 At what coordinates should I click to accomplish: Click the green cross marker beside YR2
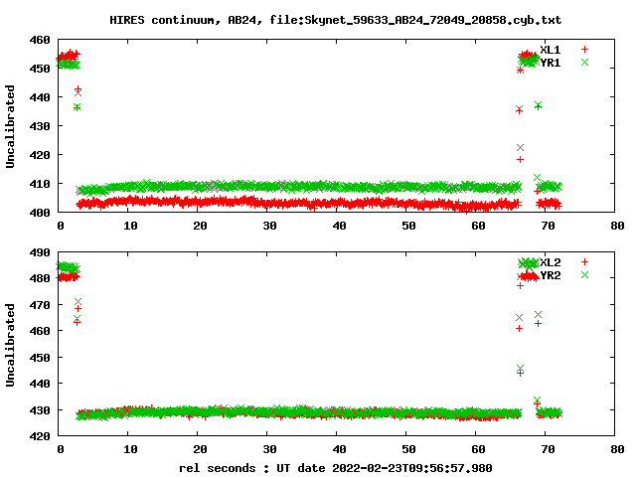point(584,275)
